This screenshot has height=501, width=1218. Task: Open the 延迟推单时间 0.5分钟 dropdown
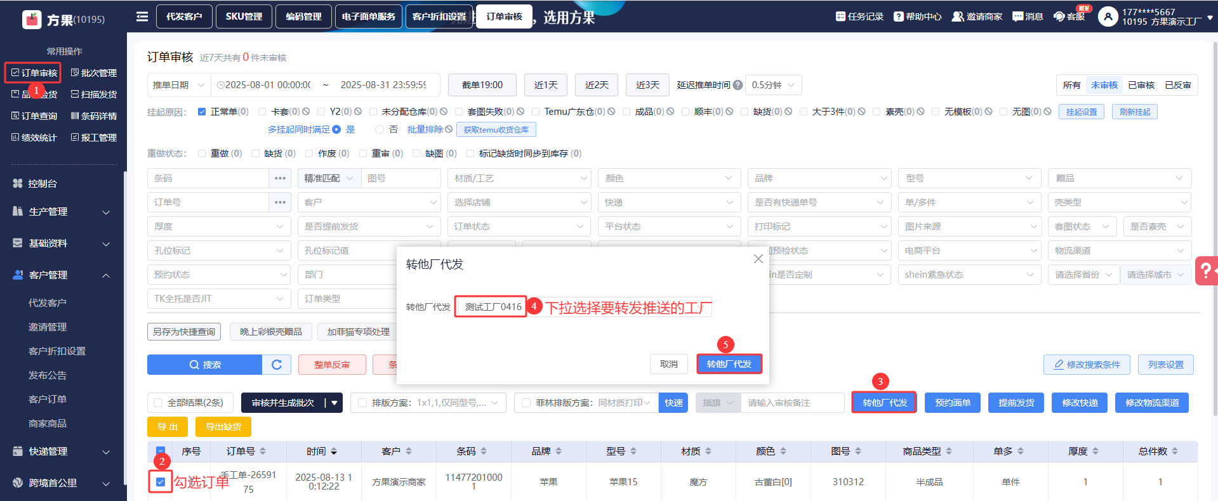click(x=773, y=85)
